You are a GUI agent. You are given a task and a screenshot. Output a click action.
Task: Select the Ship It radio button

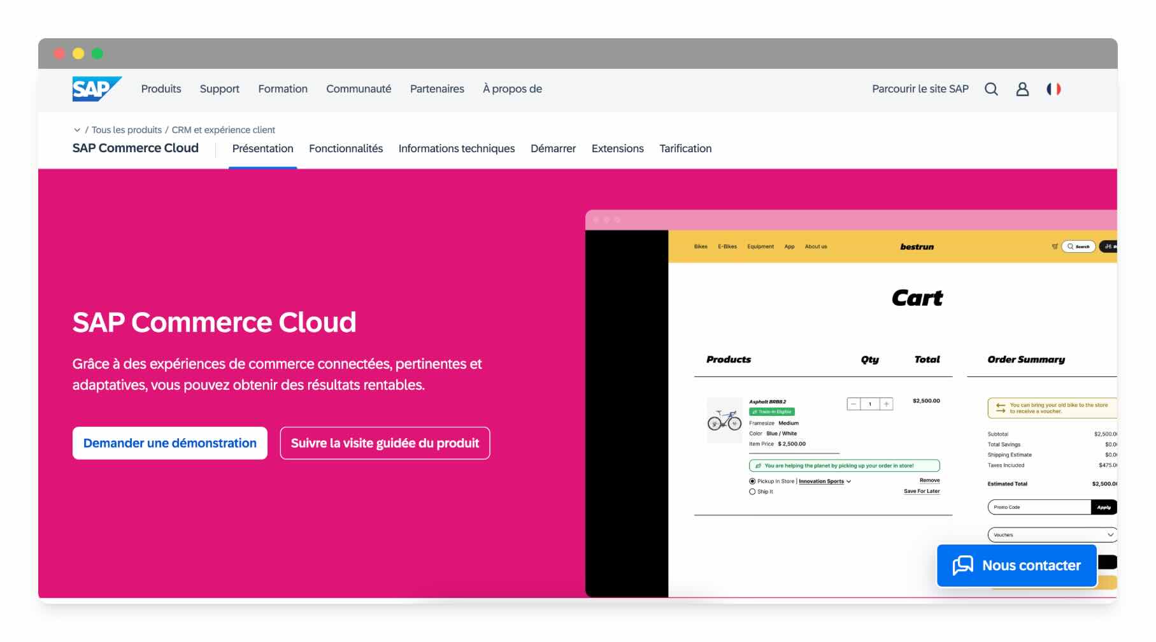point(752,492)
